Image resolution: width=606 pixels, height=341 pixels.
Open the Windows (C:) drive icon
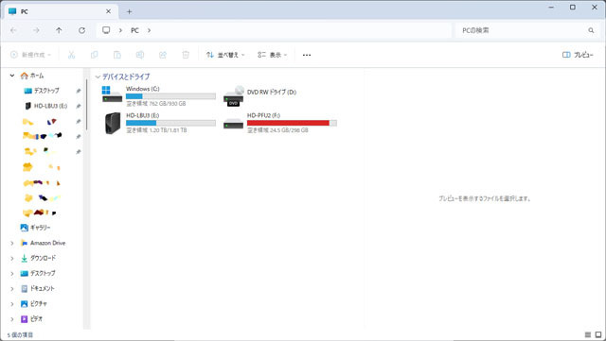(112, 94)
